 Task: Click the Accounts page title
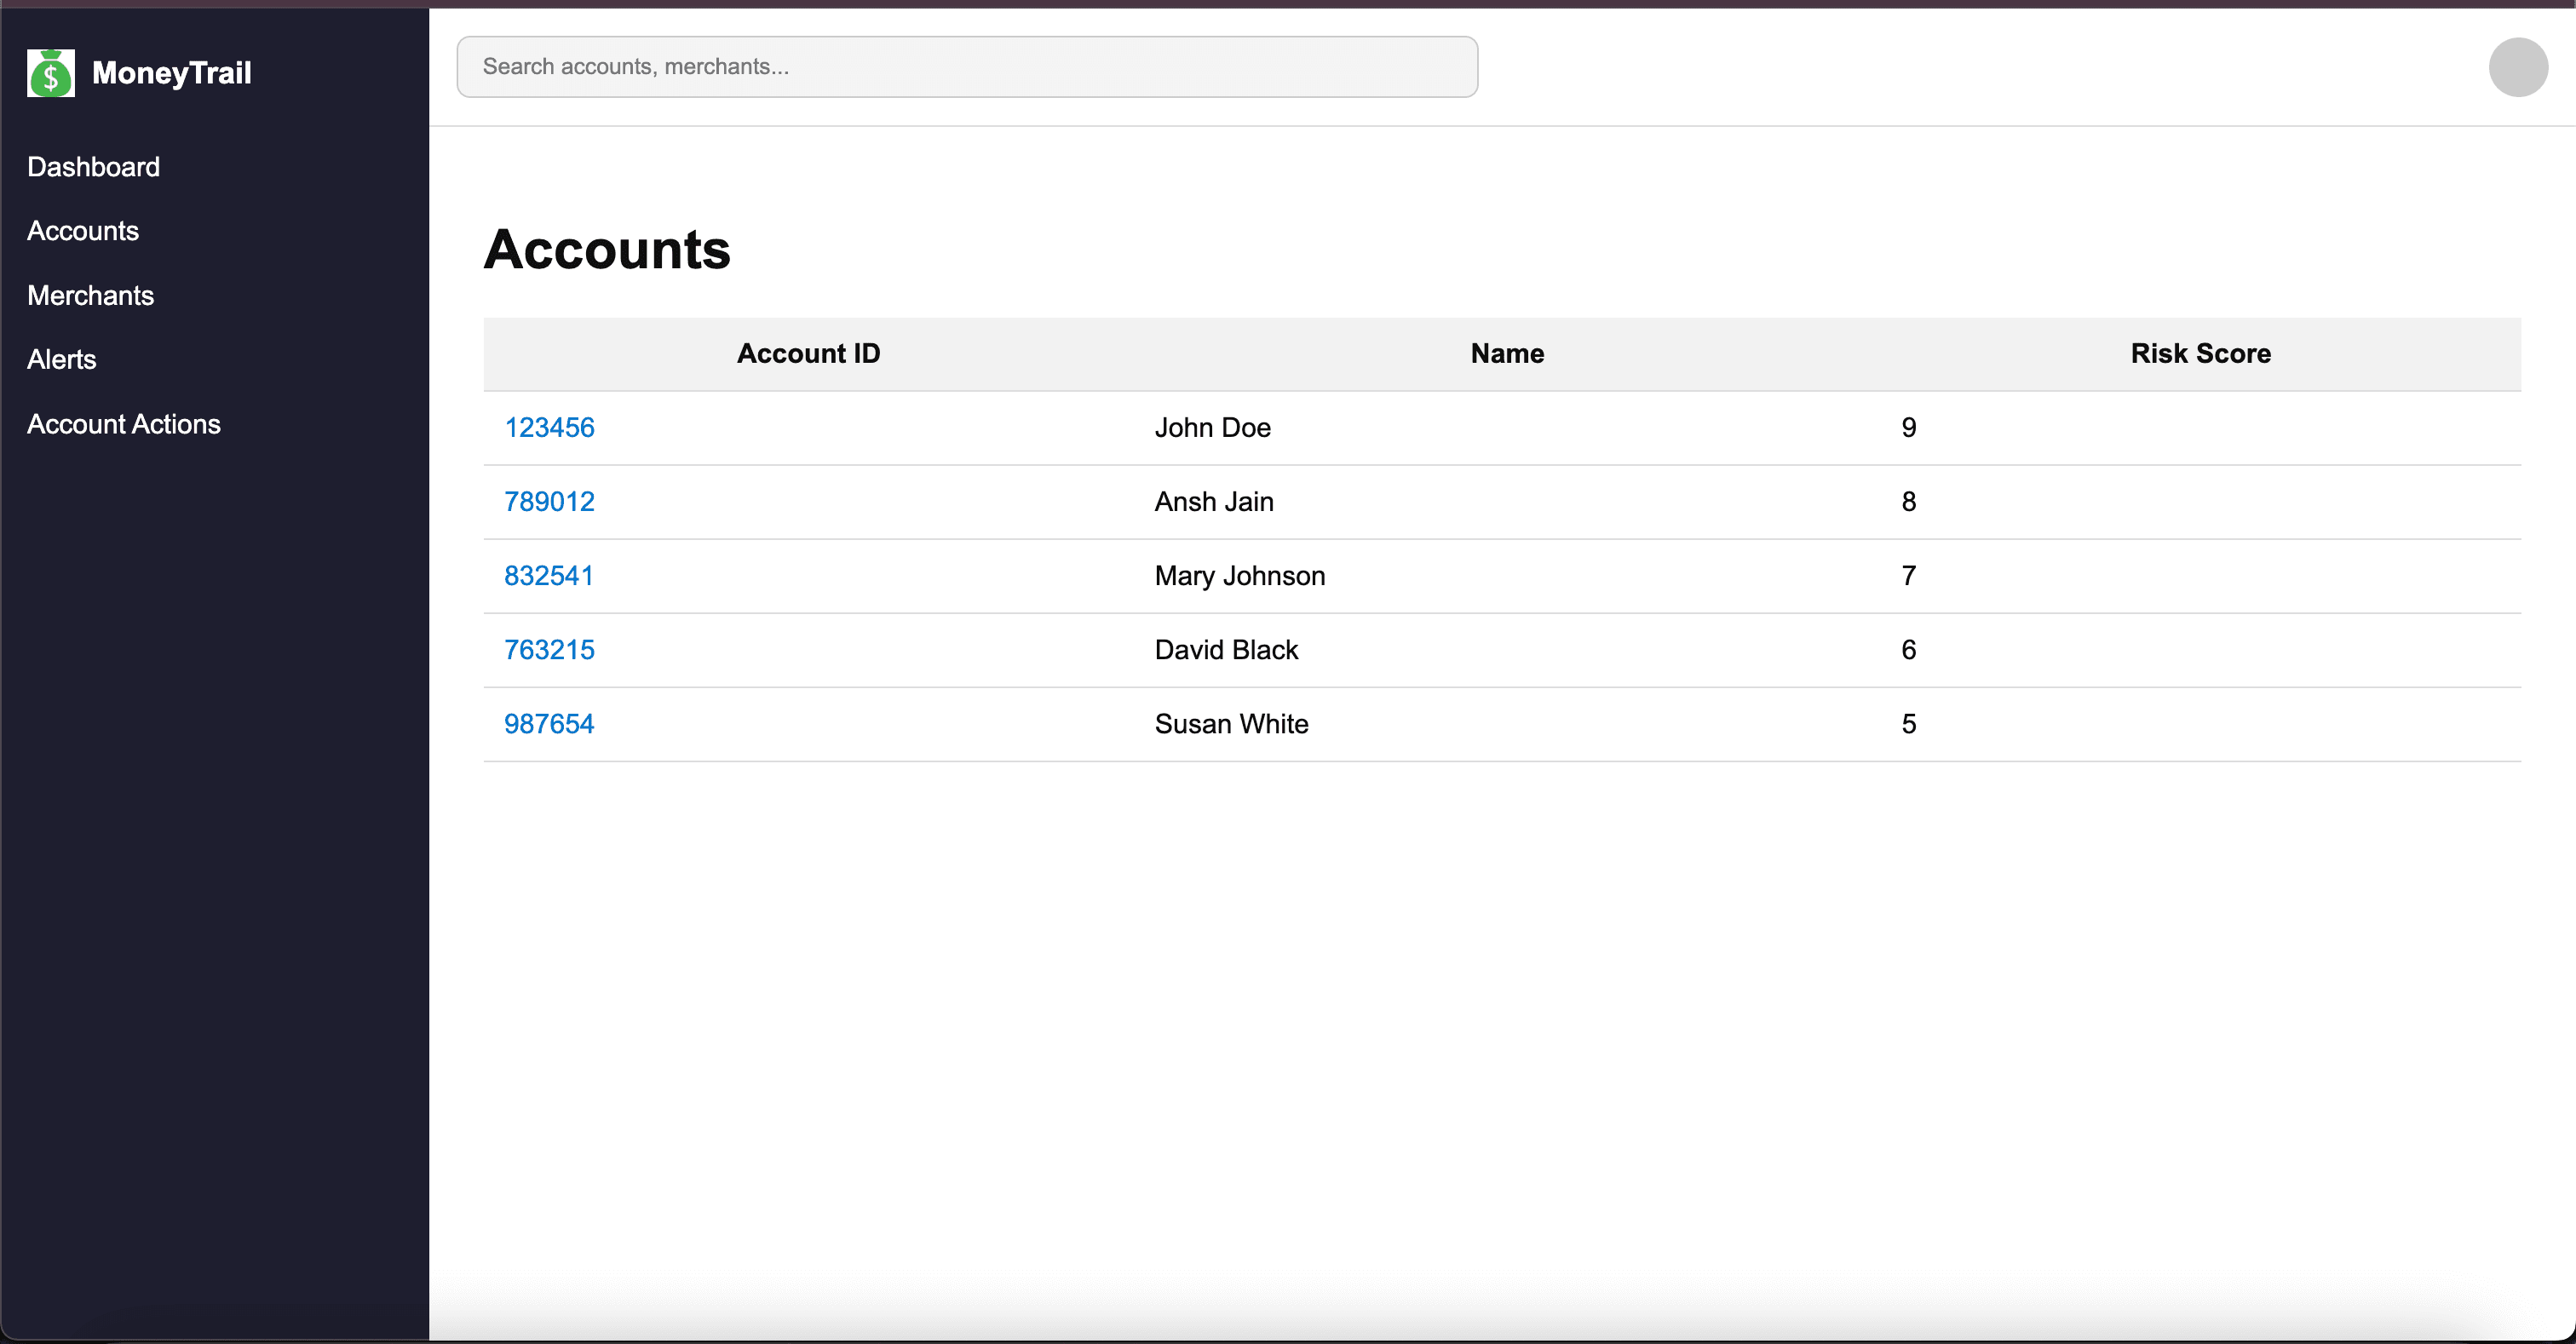click(606, 250)
